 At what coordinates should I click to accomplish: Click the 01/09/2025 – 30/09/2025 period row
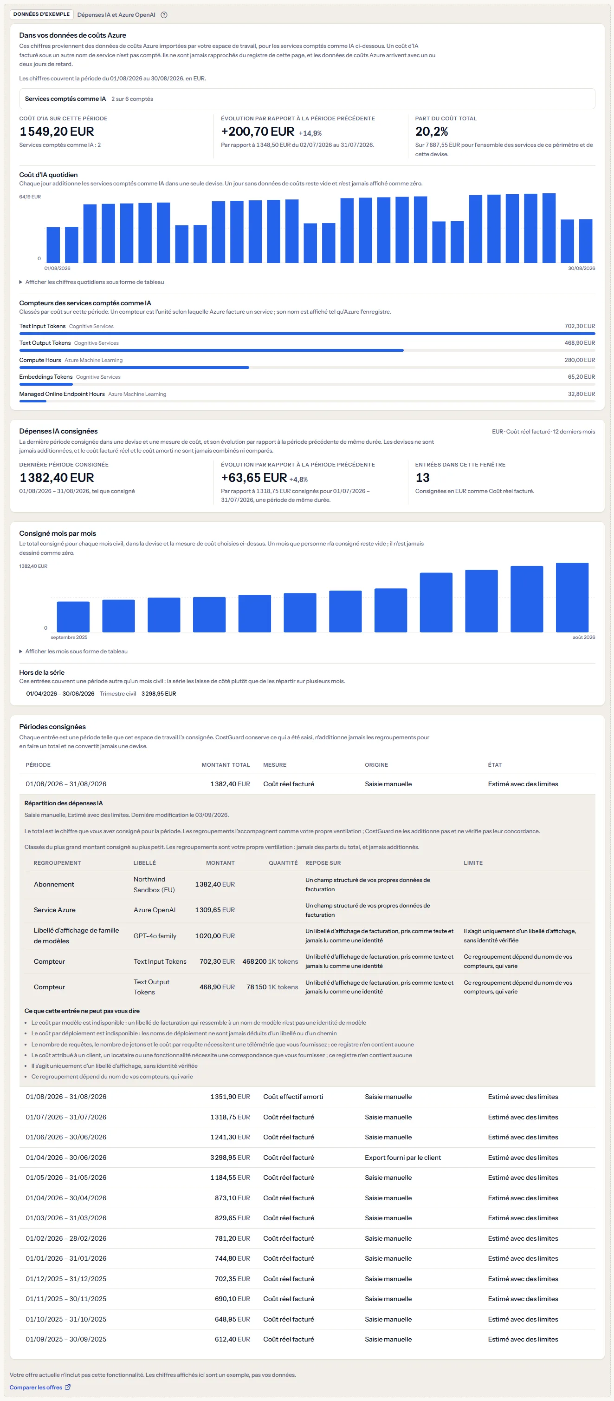click(307, 1339)
